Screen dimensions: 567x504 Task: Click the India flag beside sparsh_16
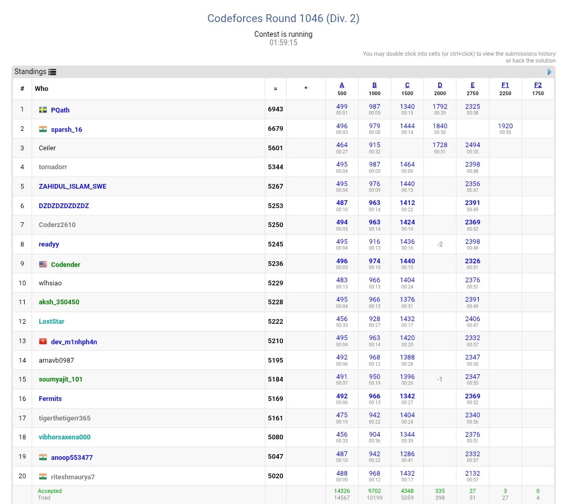point(43,129)
